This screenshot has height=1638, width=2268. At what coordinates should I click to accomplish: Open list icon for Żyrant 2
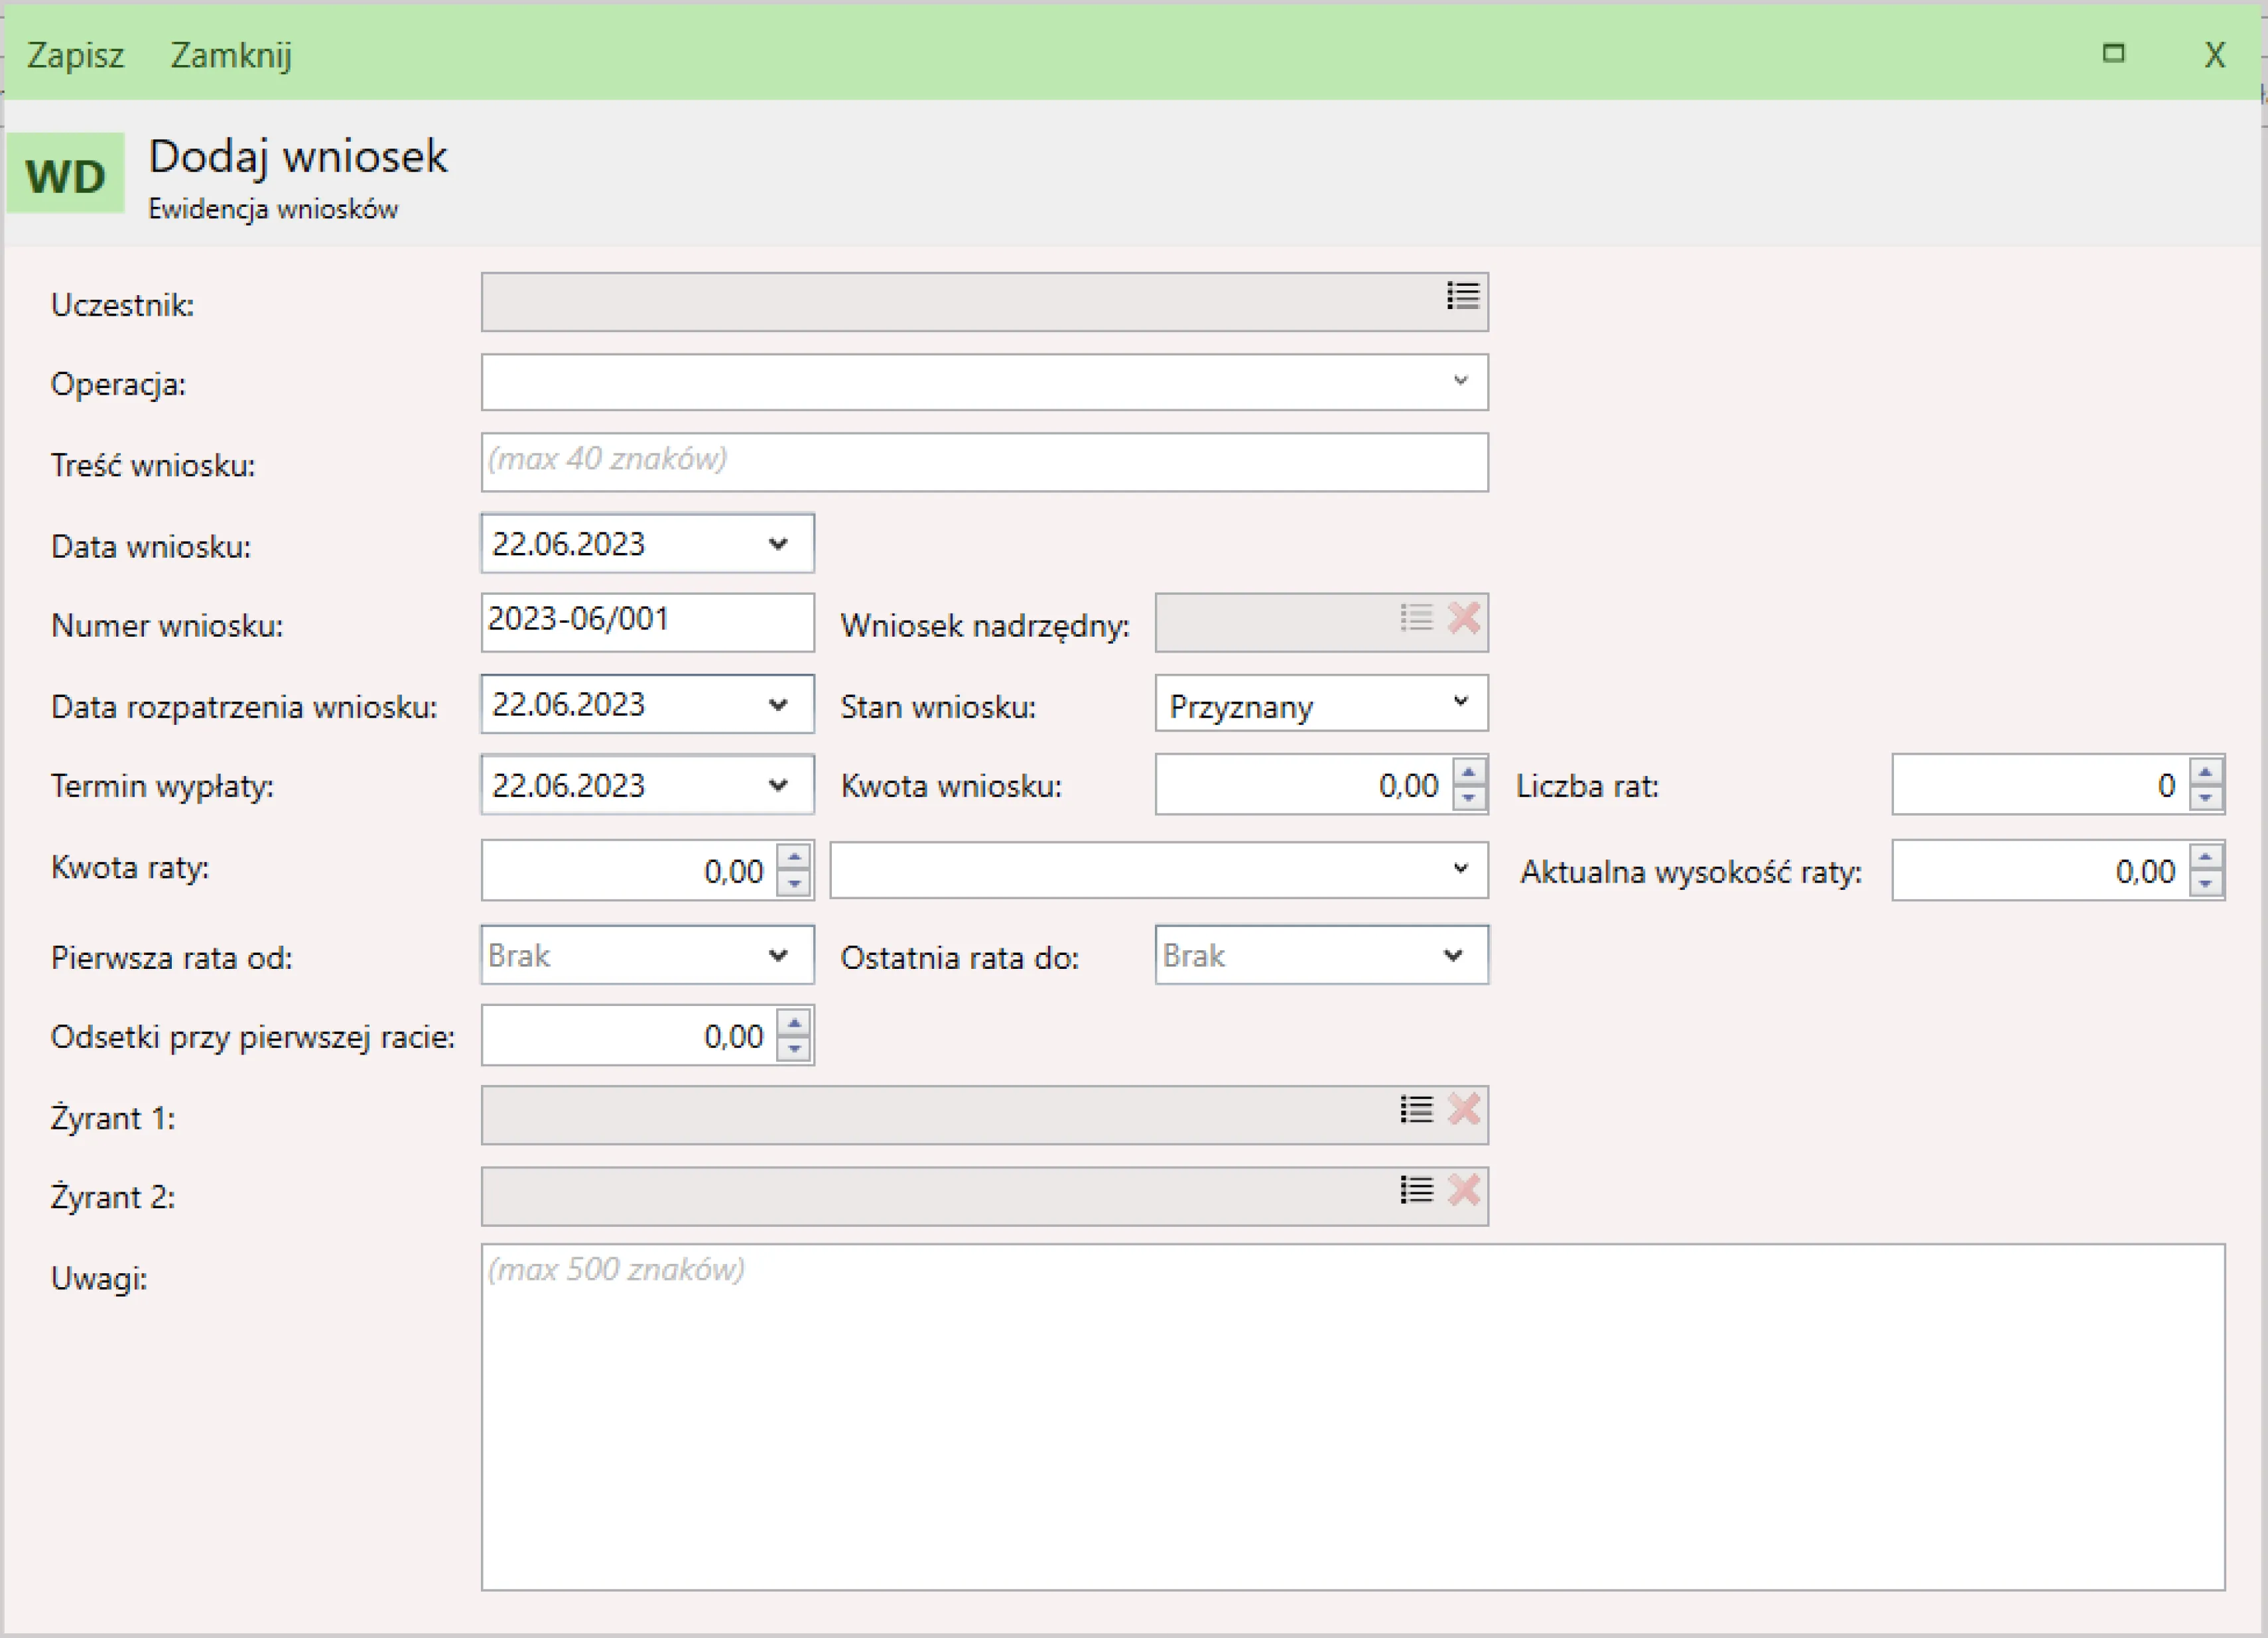pyautogui.click(x=1416, y=1190)
